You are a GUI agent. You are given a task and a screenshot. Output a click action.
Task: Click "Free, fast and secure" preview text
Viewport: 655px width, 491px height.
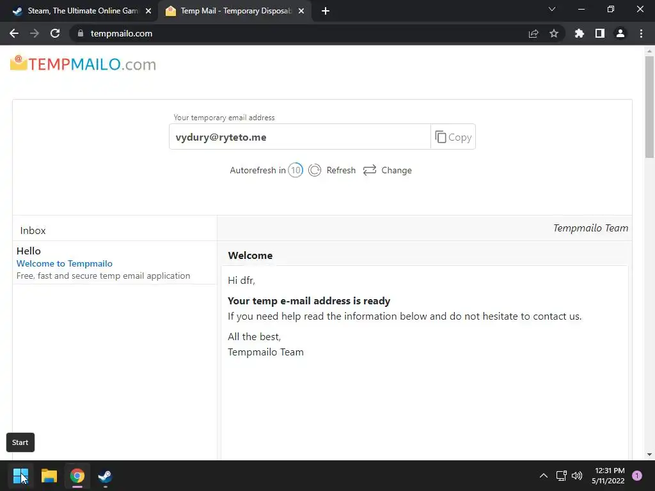pyautogui.click(x=103, y=276)
